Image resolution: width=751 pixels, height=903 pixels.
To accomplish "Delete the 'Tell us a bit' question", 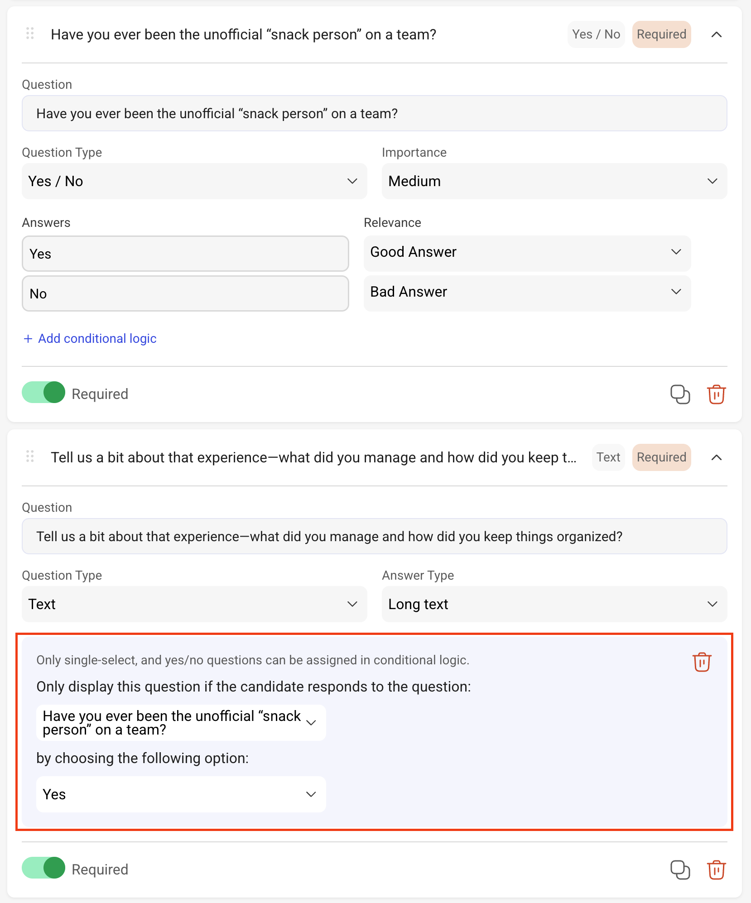I will pos(716,869).
